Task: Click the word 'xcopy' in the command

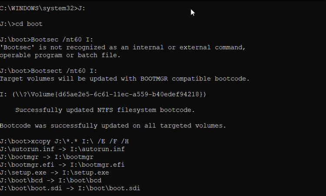Action: click(39, 141)
